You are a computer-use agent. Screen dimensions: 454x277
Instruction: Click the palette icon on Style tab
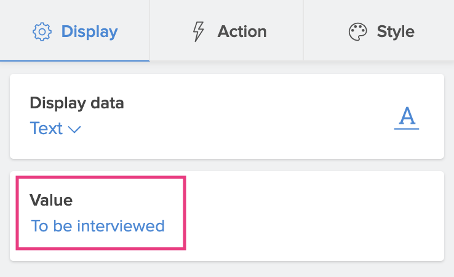tap(357, 31)
